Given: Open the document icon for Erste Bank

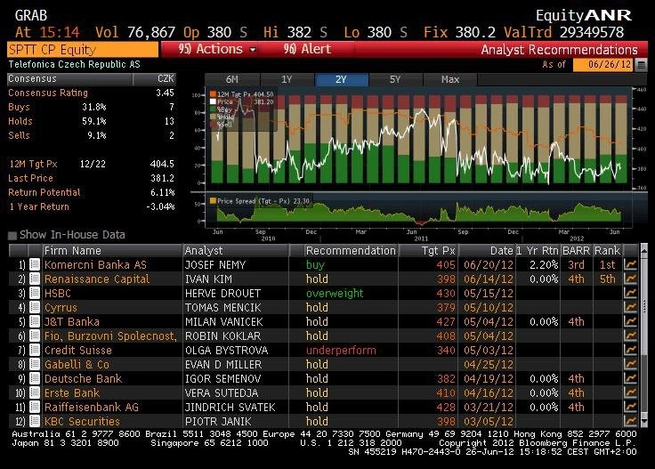Looking at the screenshot, I should pyautogui.click(x=35, y=392).
